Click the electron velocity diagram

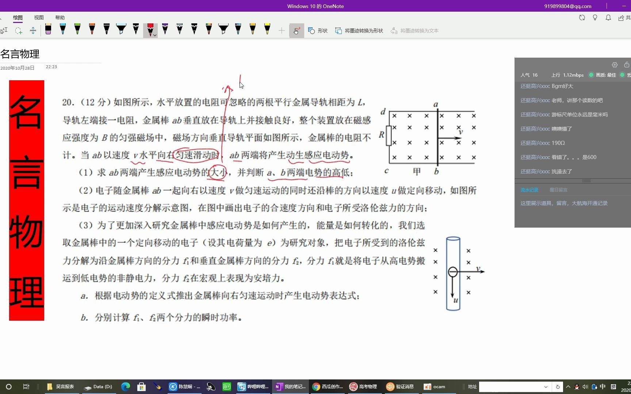(x=459, y=274)
